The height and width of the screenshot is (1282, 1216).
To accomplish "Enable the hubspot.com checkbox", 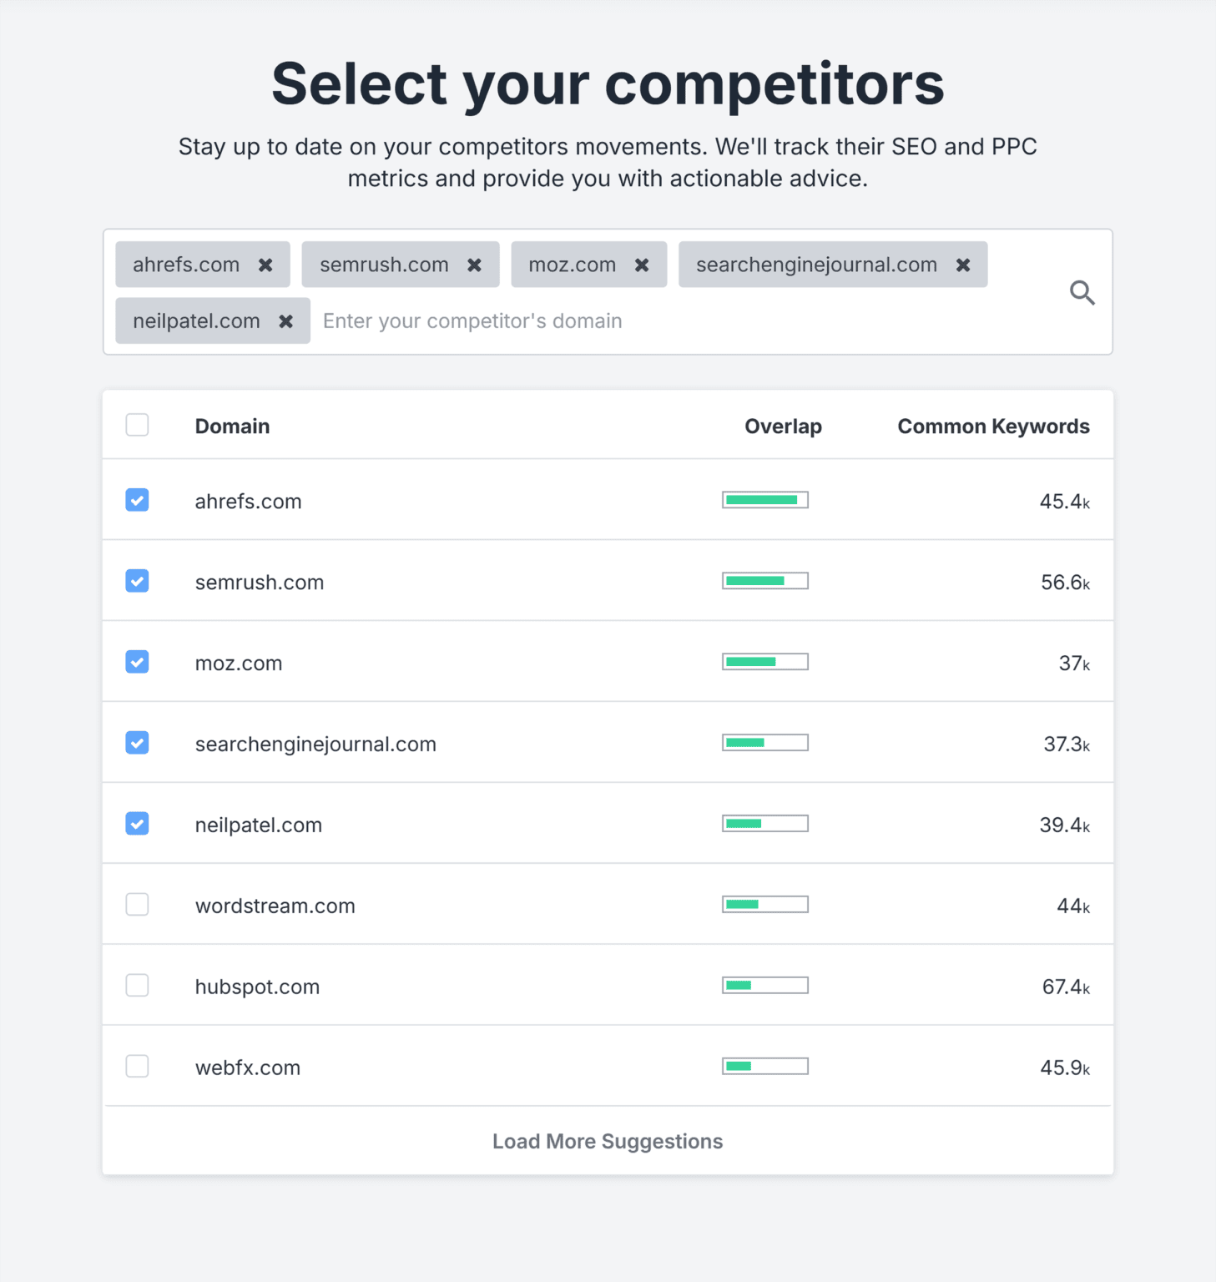I will click(x=137, y=985).
